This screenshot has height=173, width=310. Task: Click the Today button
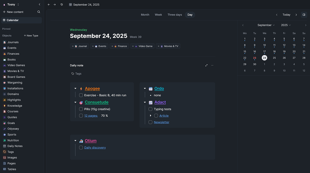[286, 15]
